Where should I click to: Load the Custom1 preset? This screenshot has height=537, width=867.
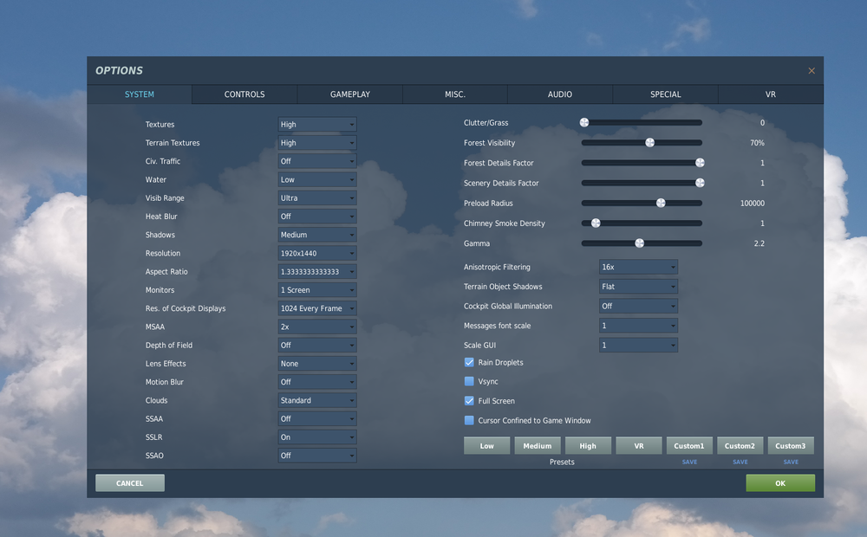click(x=689, y=446)
